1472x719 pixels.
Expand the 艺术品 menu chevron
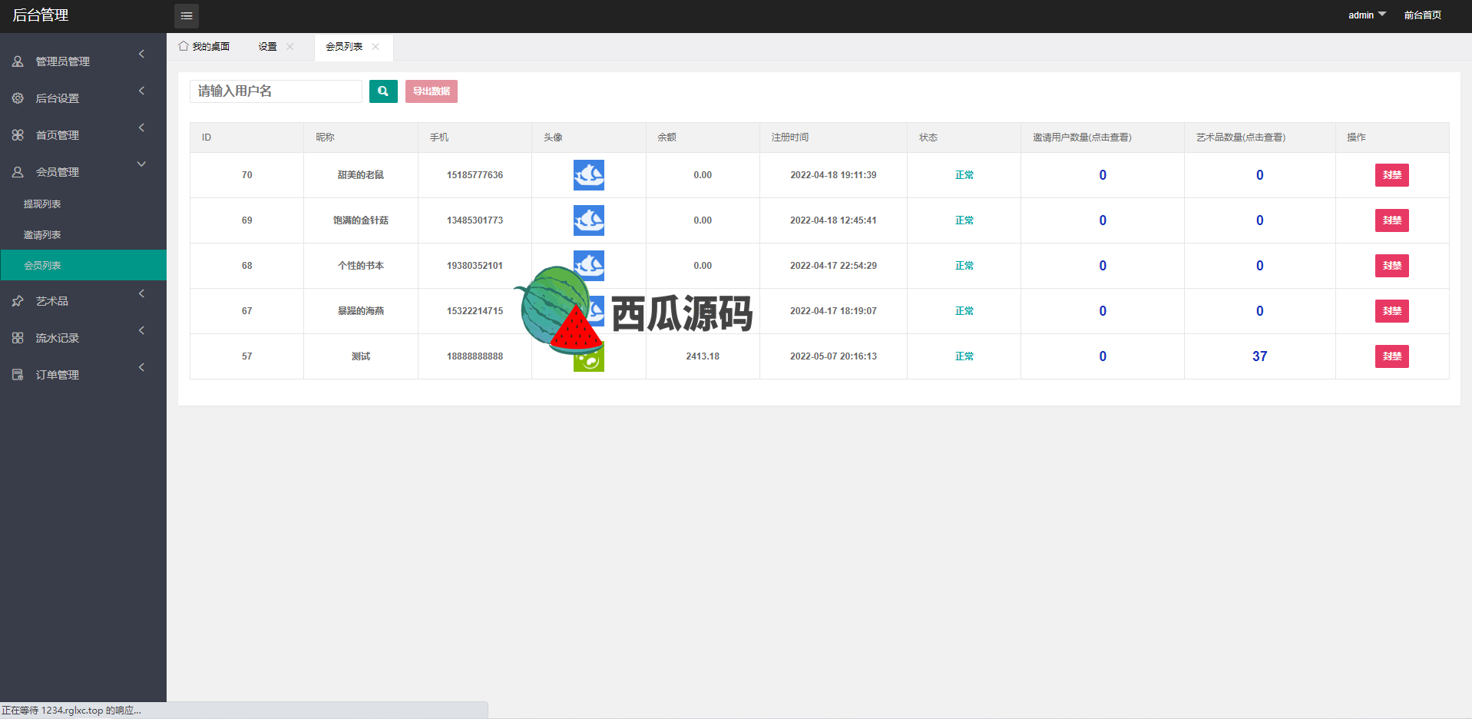[x=141, y=293]
